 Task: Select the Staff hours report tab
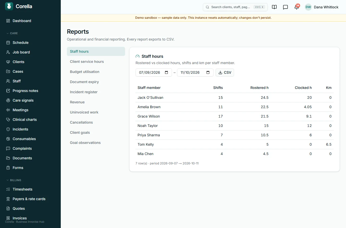tap(96, 51)
